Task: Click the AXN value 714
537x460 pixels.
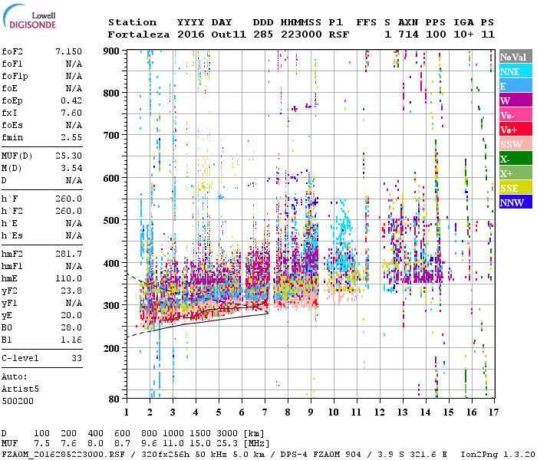Action: [x=408, y=34]
